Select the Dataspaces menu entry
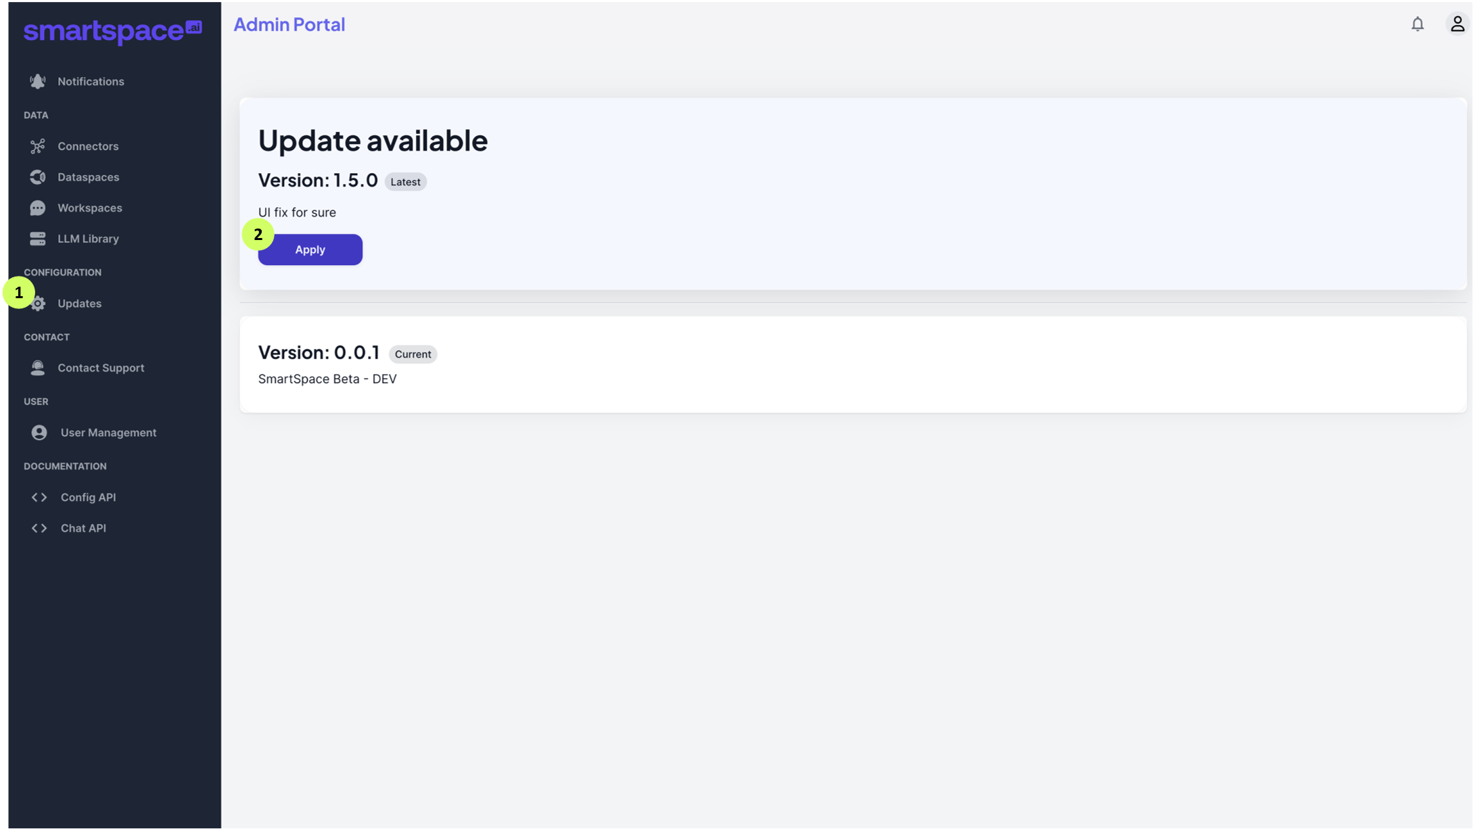This screenshot has height=831, width=1475. (88, 177)
